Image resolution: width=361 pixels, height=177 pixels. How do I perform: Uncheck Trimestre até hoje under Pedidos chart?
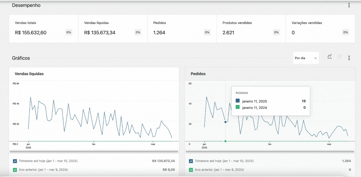tap(191, 161)
